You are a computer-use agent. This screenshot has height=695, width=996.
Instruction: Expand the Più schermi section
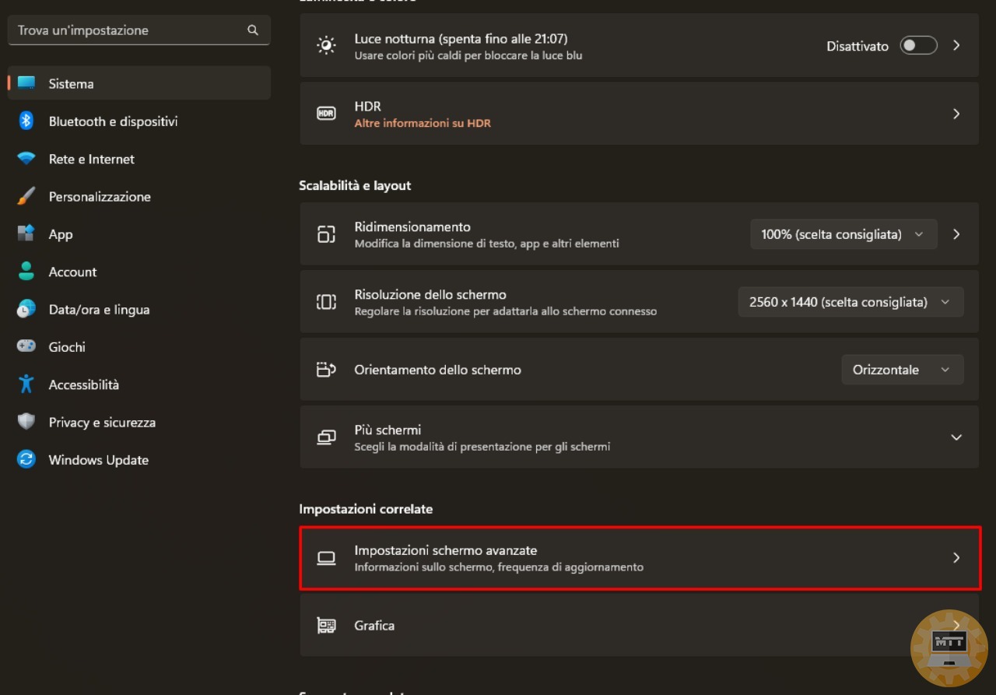956,437
